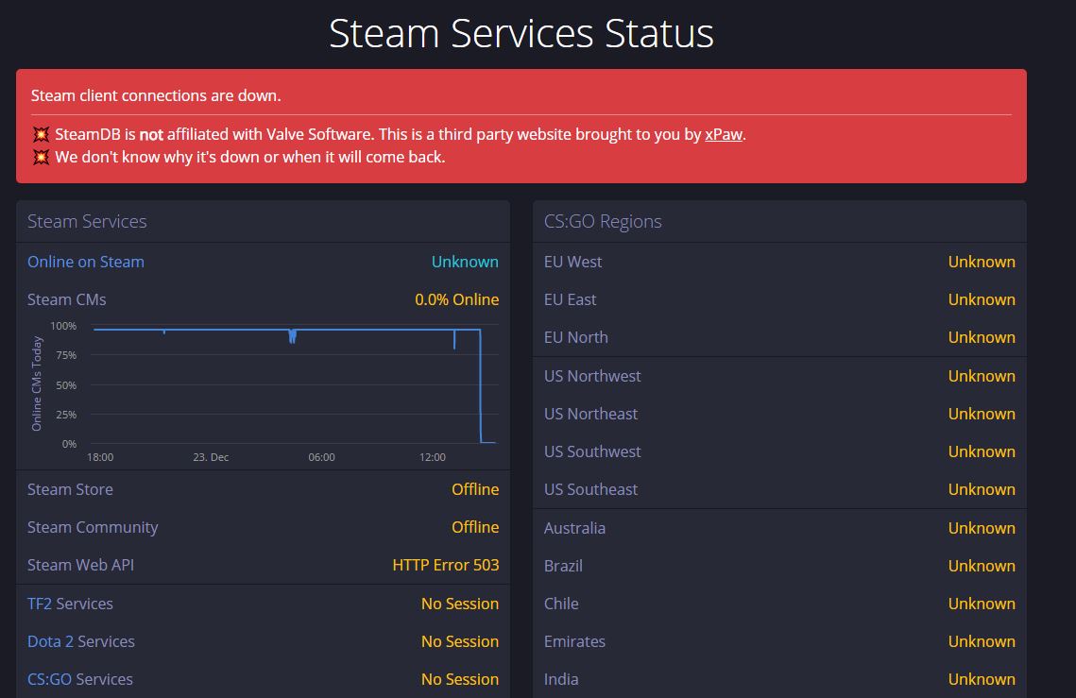This screenshot has height=698, width=1076.
Task: Click the Steam Web API row label
Action: (x=80, y=566)
